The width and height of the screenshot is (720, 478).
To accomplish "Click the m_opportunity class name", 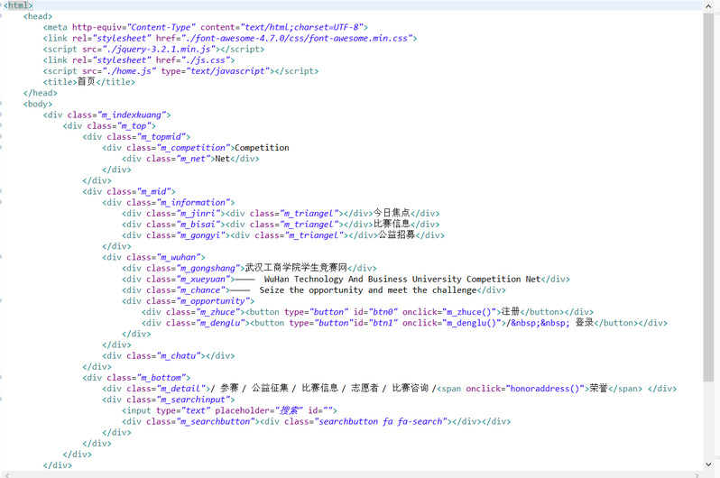I will (212, 301).
